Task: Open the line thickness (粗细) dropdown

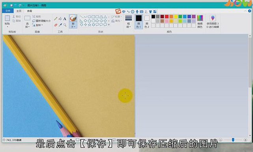Action: pyautogui.click(x=128, y=22)
